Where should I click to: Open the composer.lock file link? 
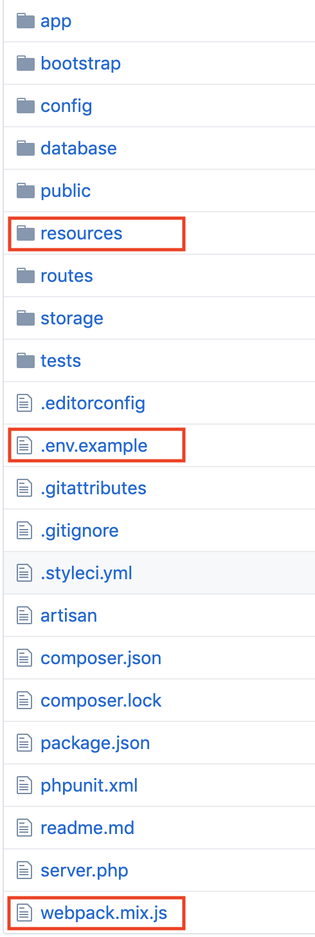(101, 700)
